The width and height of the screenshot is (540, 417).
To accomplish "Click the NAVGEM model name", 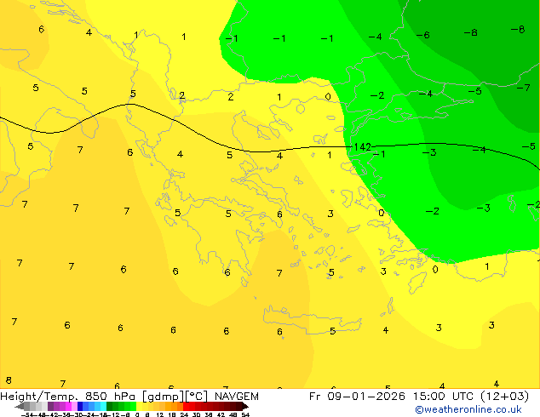I will pyautogui.click(x=237, y=397).
